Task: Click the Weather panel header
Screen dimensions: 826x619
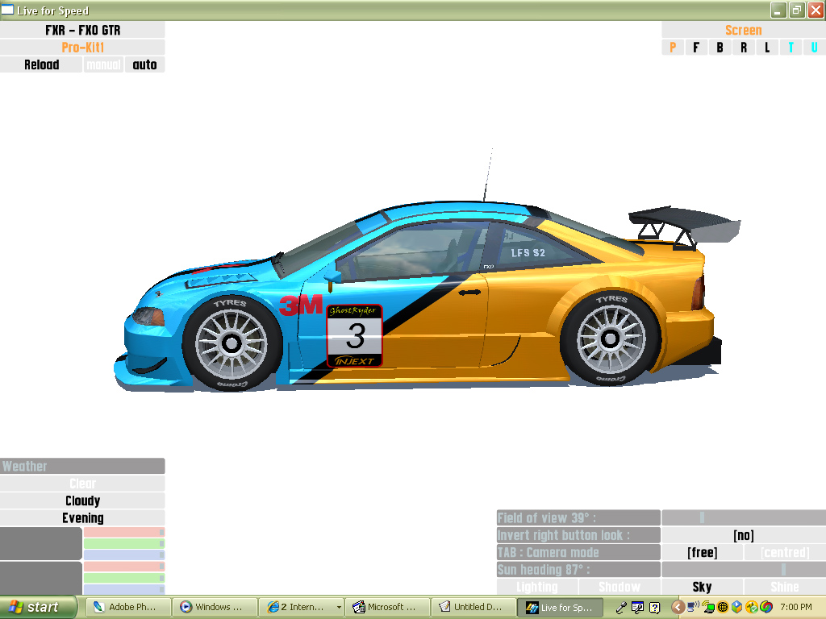Action: 83,467
